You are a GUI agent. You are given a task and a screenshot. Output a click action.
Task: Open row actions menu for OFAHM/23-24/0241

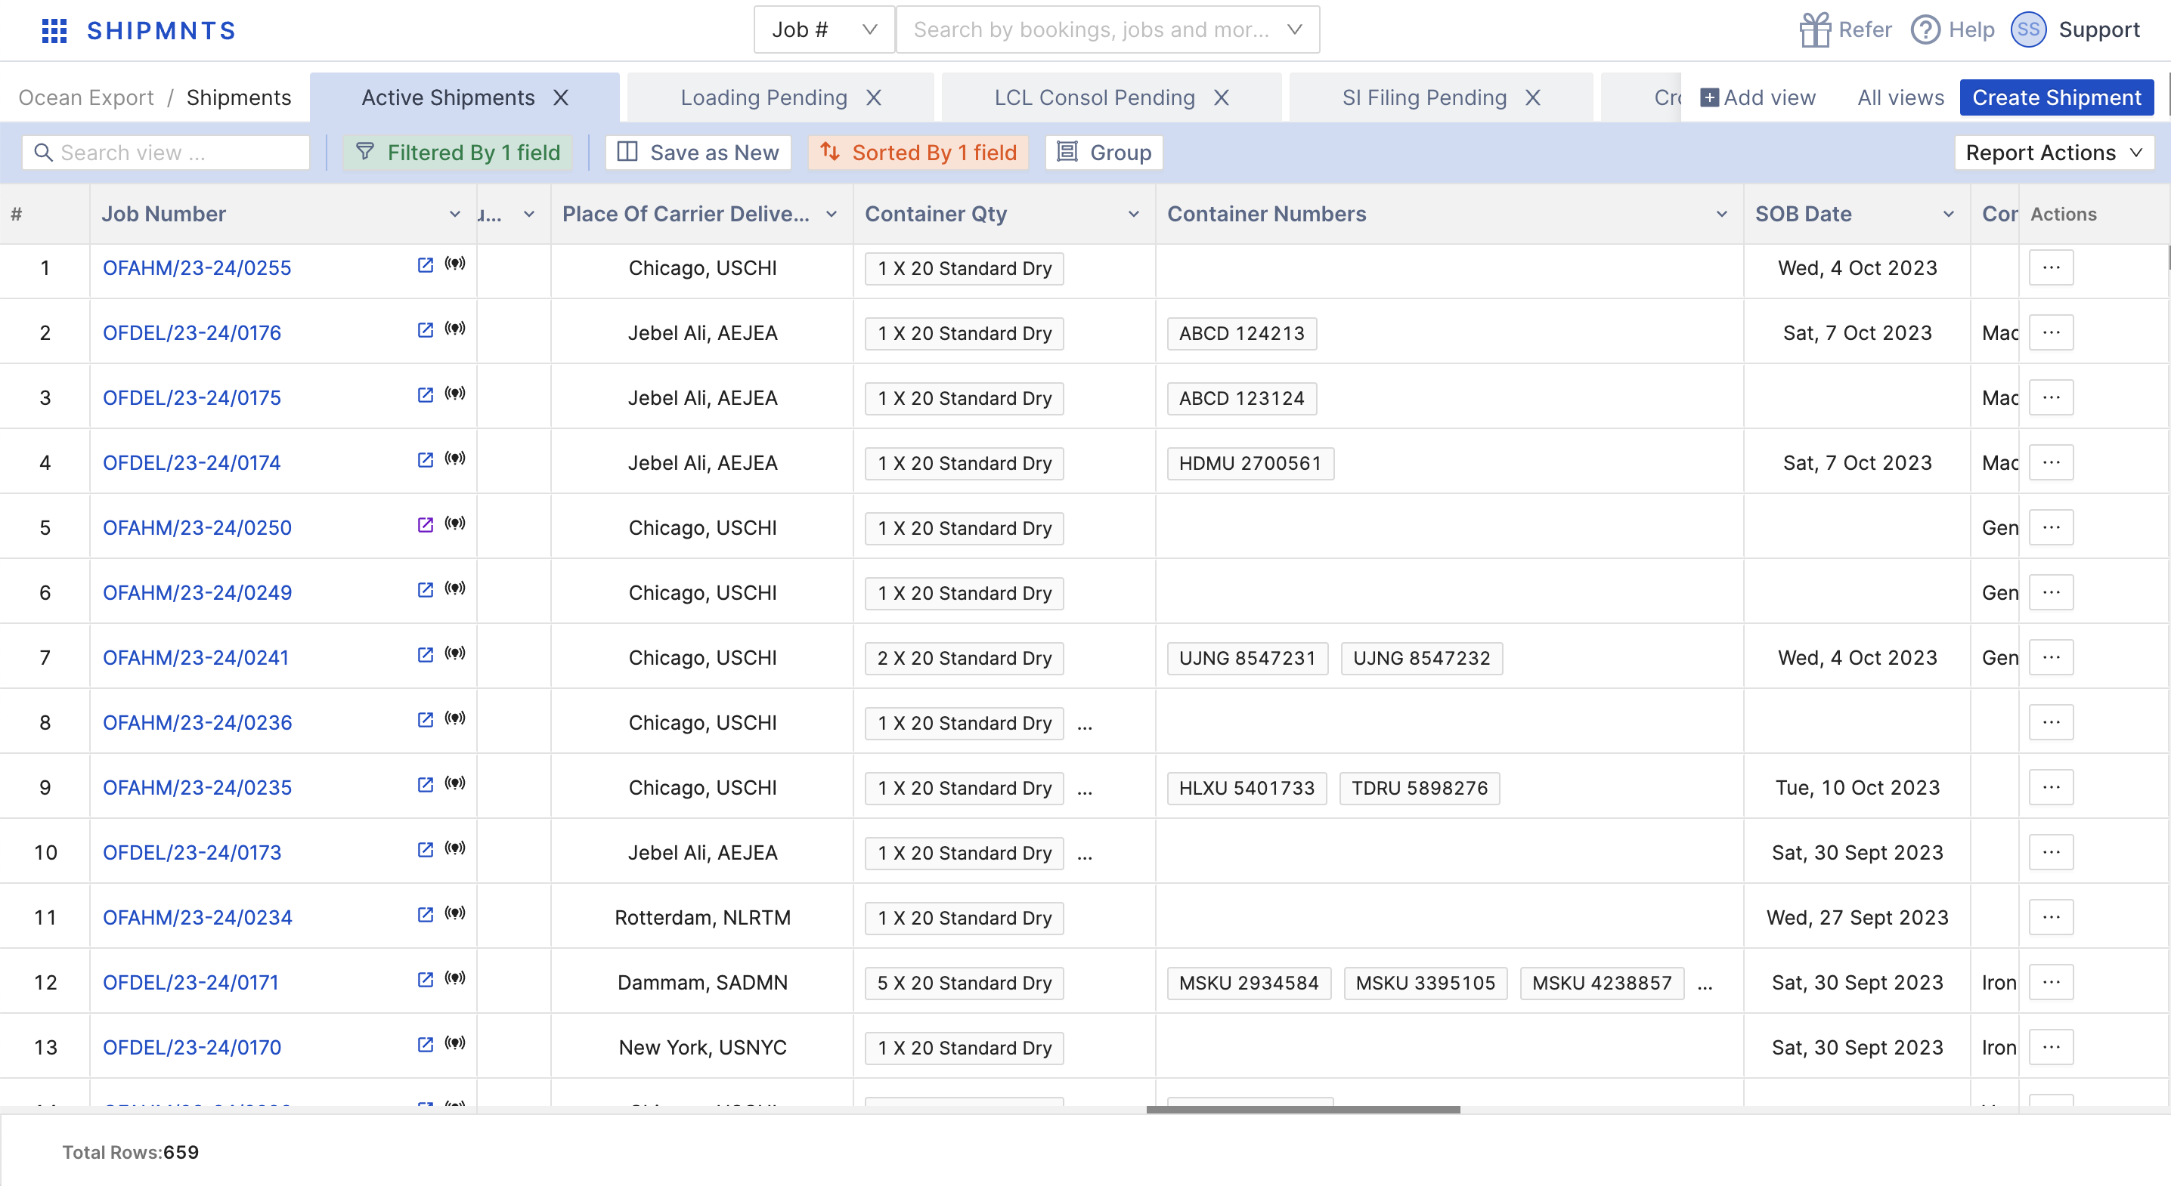click(x=2052, y=657)
